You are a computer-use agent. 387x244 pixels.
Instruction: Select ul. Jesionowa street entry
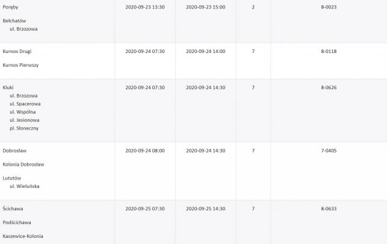25,120
